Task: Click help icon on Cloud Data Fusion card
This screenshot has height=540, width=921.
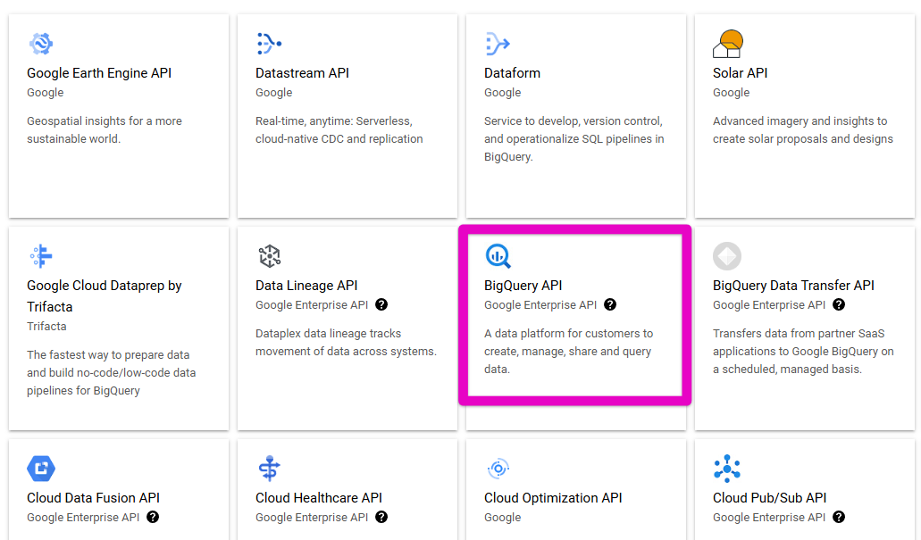Action: click(x=153, y=517)
